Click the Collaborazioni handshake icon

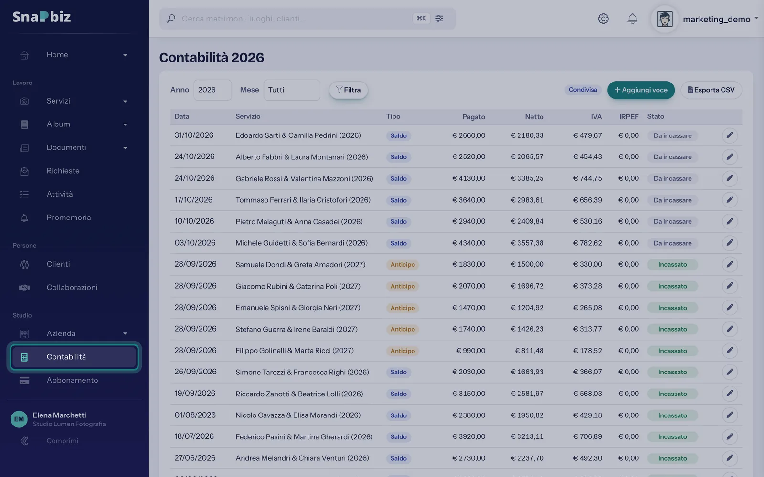click(x=24, y=288)
